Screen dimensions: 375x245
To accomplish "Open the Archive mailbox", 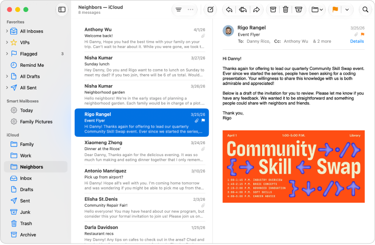I will [x=36, y=235].
